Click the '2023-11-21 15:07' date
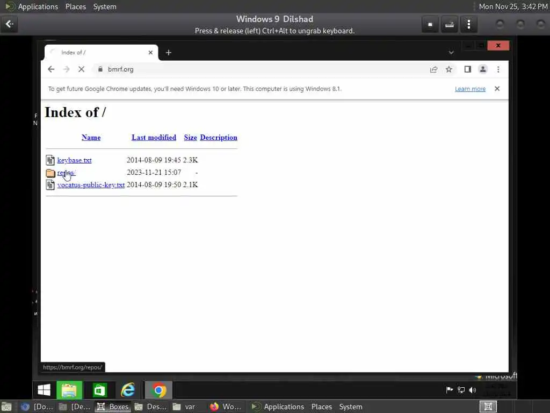Screen dimensions: 550x413 (x=154, y=173)
